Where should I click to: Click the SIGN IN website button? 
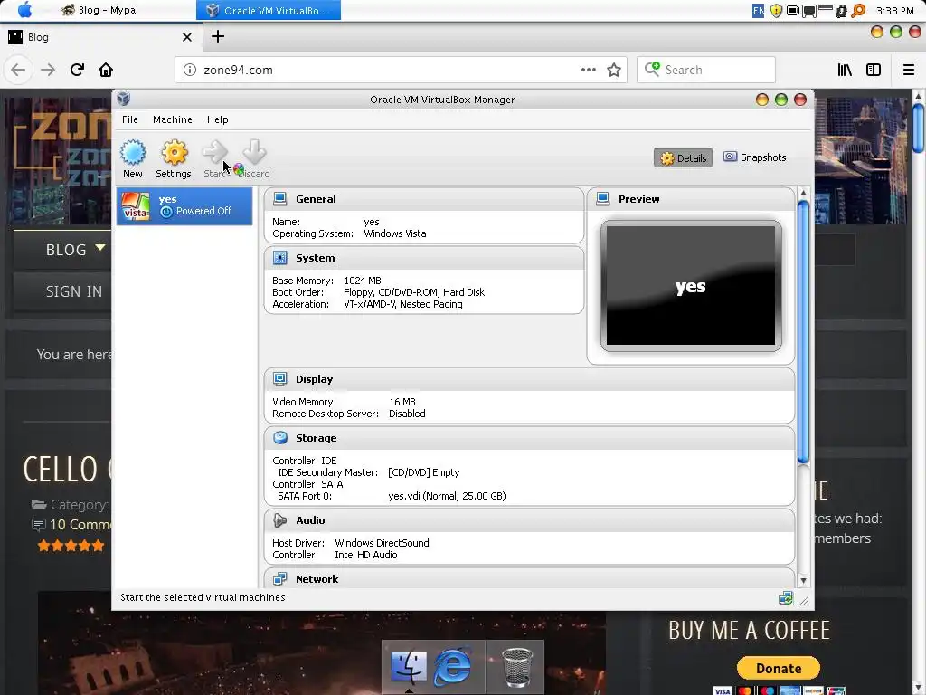[x=74, y=291]
